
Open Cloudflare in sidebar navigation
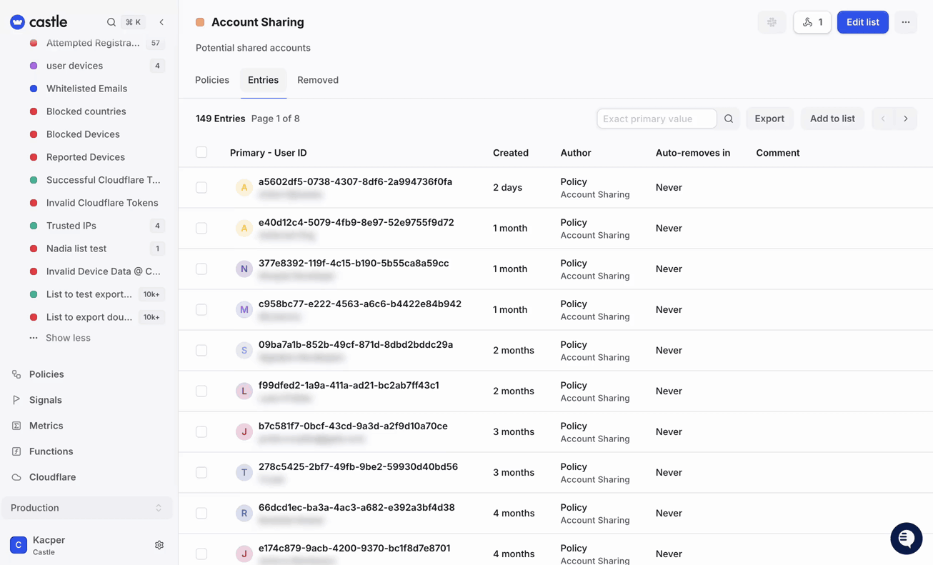[52, 477]
